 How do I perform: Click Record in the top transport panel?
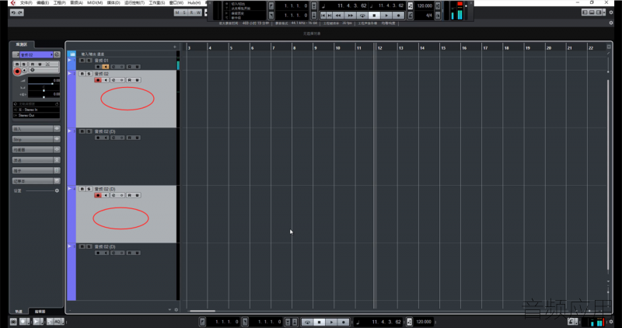tap(399, 16)
